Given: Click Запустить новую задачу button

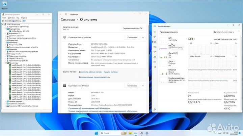Looking at the screenshot, I should (x=224, y=32).
